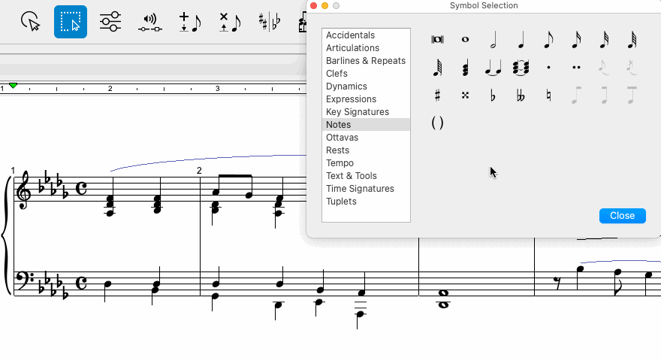This screenshot has height=361, width=661.
Task: Click measure 2 on the timeline ruler
Action: [110, 89]
